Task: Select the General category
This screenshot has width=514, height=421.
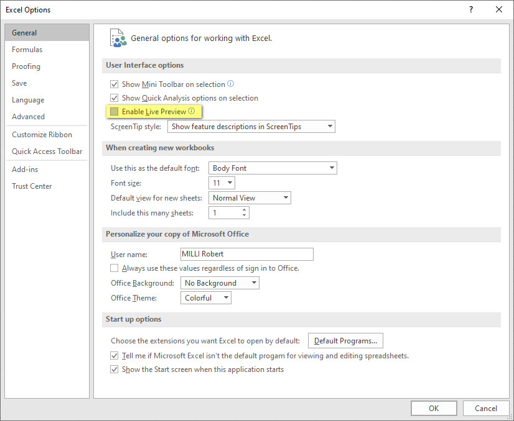Action: (47, 33)
